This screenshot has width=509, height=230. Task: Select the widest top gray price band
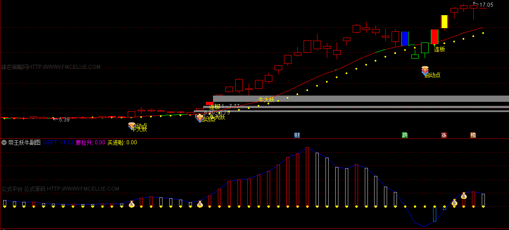click(361, 98)
